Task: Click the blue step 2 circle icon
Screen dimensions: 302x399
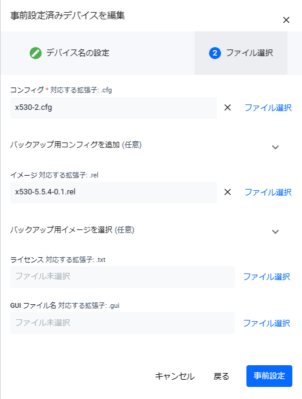Action: [215, 53]
